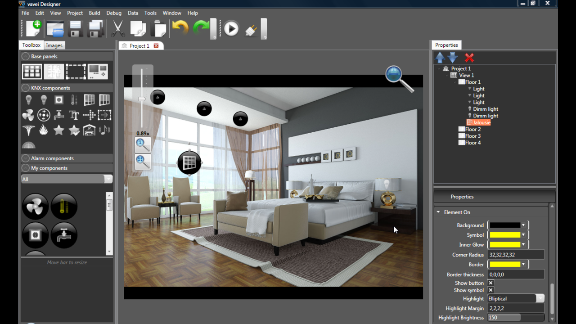Screen dimensions: 576x324
Task: Pick the music note KNX component
Action: coord(104,130)
